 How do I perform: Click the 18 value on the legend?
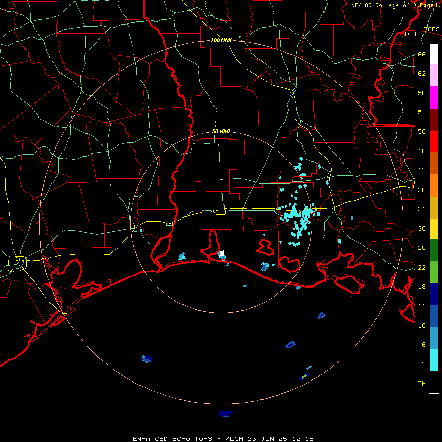pos(422,286)
